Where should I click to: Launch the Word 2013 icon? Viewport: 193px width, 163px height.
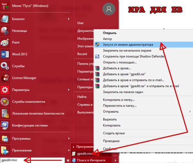point(5,54)
